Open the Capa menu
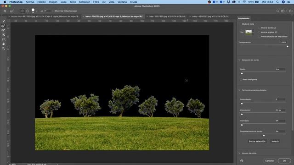The height and width of the screenshot is (165, 294). (63, 2)
